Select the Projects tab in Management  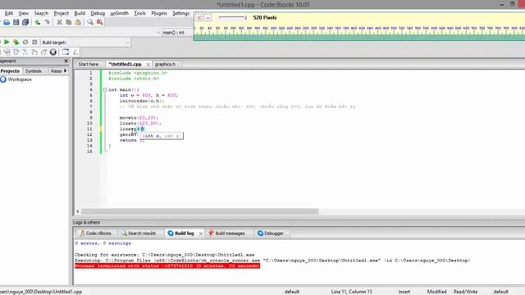pyautogui.click(x=10, y=71)
